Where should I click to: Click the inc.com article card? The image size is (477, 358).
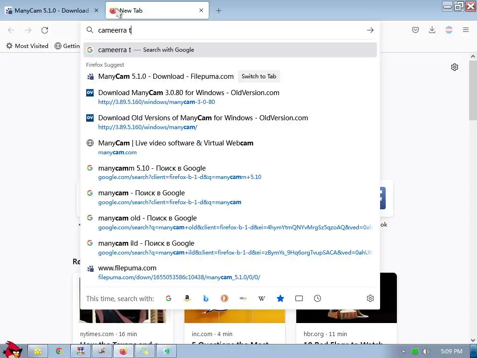tap(235, 327)
